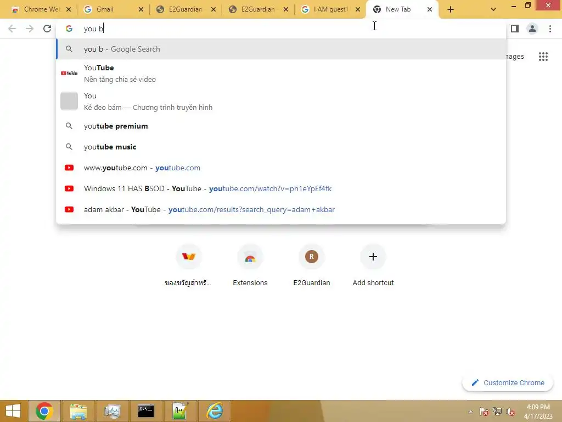The width and height of the screenshot is (562, 422).
Task: Close the Chrome Web Store tab
Action: click(69, 9)
